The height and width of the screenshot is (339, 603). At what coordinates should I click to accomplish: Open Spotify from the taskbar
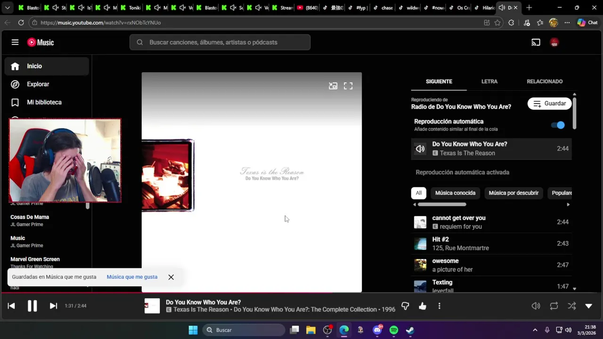[x=394, y=330]
